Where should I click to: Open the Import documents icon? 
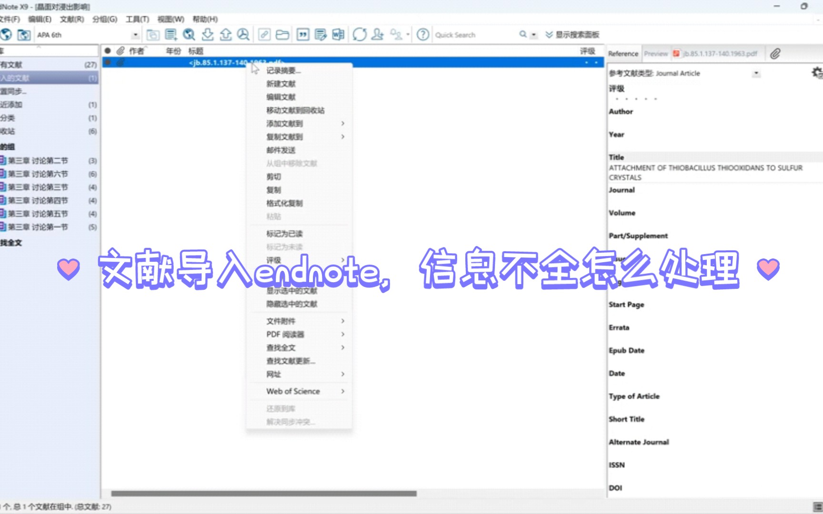(208, 34)
